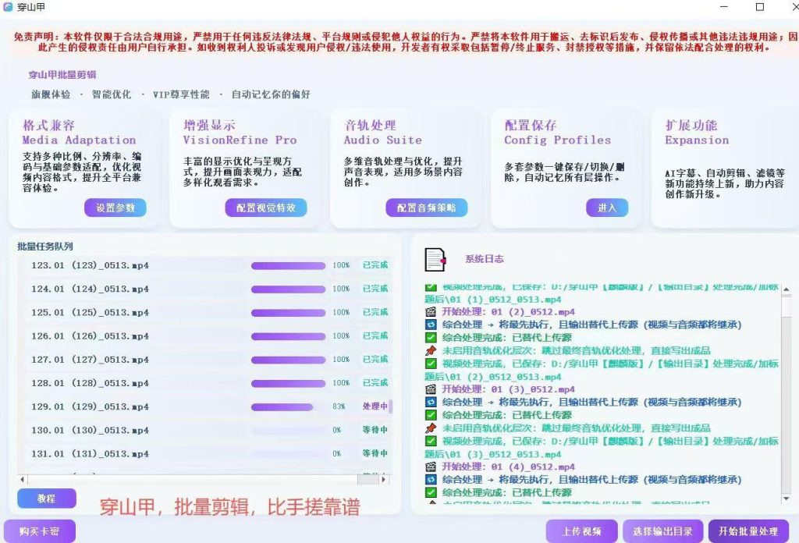Click 音轨处理 Audio Suite card title

pyautogui.click(x=382, y=133)
